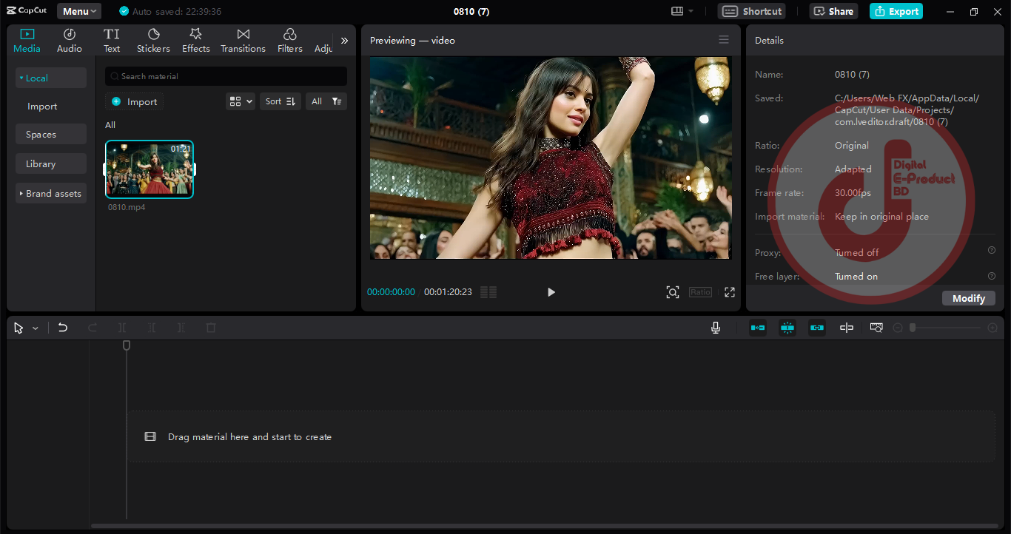Redo the last action
The width and height of the screenshot is (1011, 537).
pos(93,328)
